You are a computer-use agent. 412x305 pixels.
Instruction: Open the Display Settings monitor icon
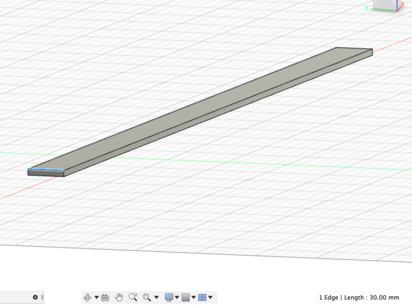(x=169, y=297)
